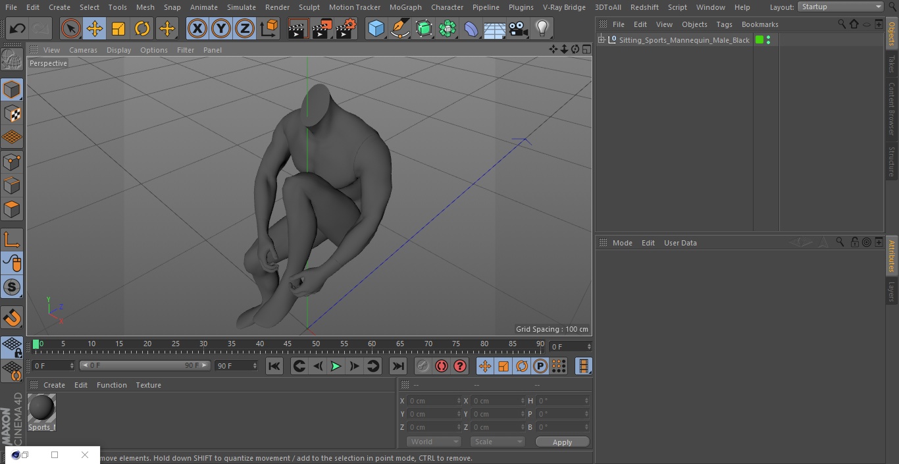Switch to the Layers side tab
The image size is (899, 464).
coord(892,291)
